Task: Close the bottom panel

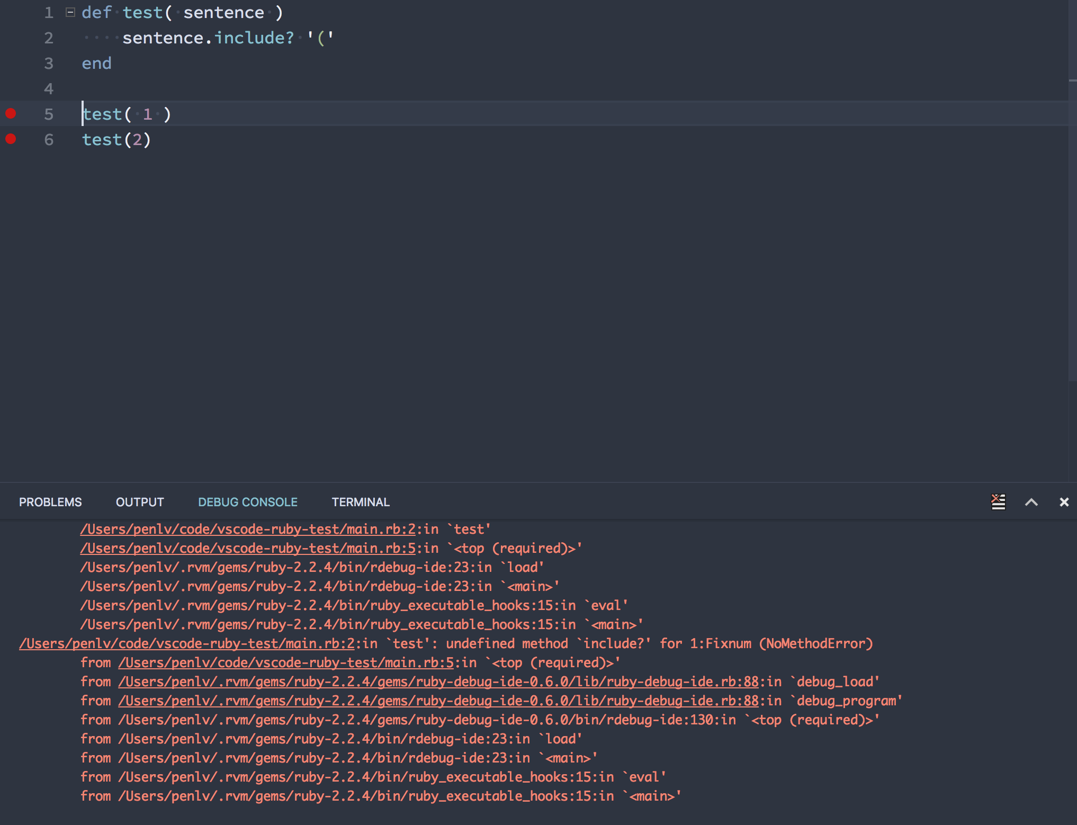Action: (1064, 501)
